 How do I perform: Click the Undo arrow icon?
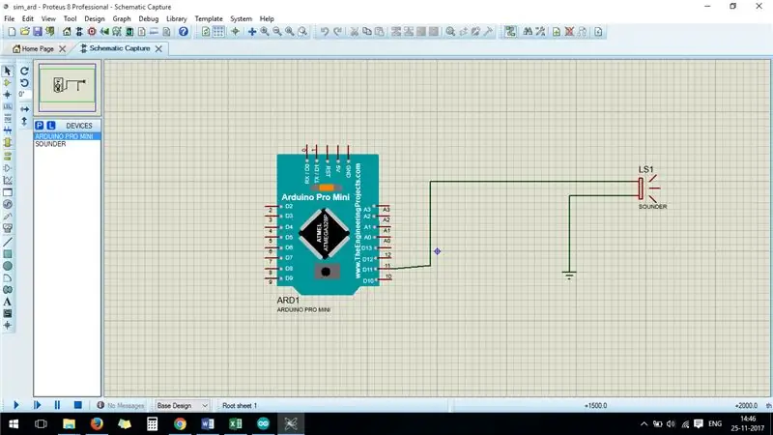coord(325,32)
